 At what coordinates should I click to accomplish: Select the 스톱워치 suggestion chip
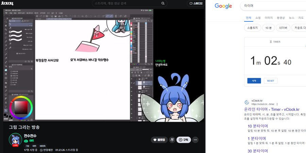tap(252, 28)
